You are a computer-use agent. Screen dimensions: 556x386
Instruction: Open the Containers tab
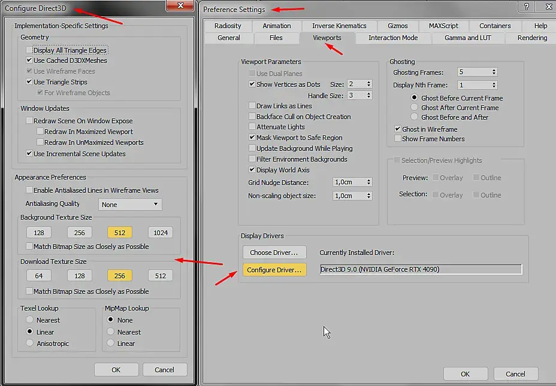(x=495, y=26)
